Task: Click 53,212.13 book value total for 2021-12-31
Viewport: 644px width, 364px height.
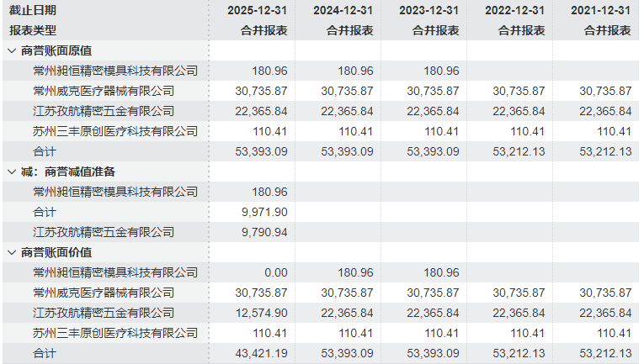Action: coord(605,353)
